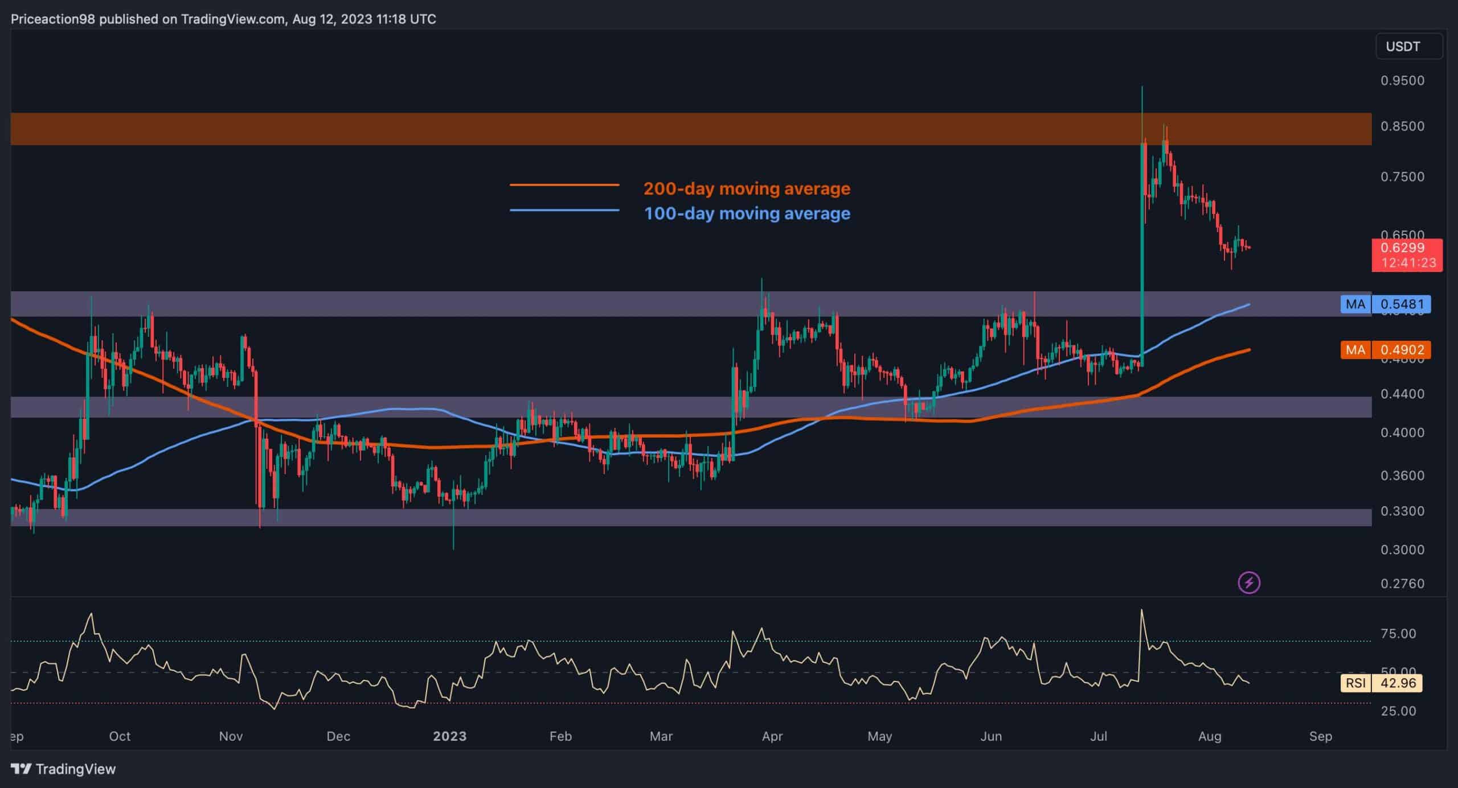1458x788 pixels.
Task: Click the Jul label on time axis
Action: point(1099,736)
